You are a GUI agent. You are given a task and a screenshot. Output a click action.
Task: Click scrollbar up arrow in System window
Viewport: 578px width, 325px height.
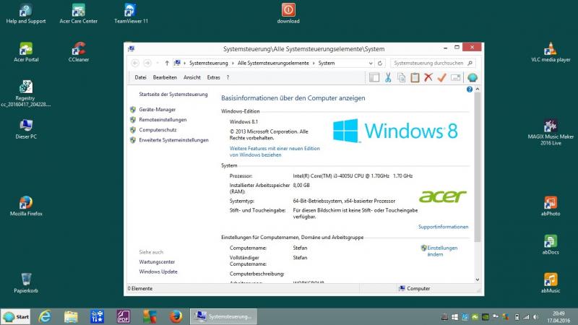pos(478,89)
